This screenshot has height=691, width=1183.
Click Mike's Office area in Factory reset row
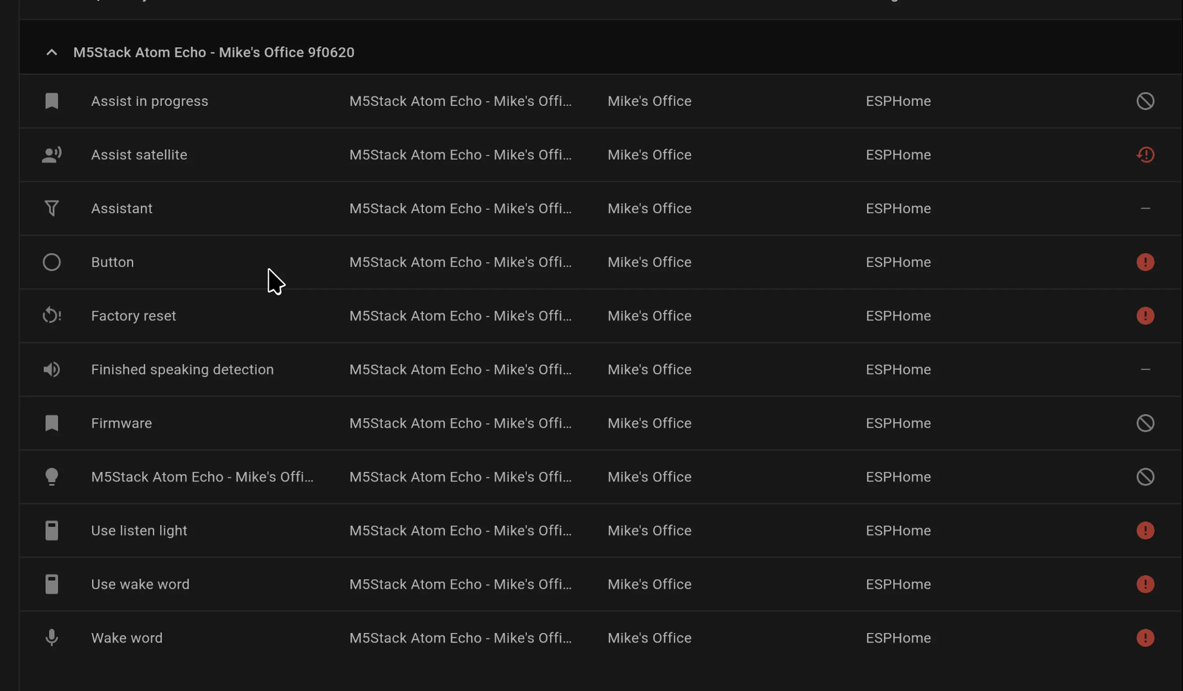[x=649, y=315]
